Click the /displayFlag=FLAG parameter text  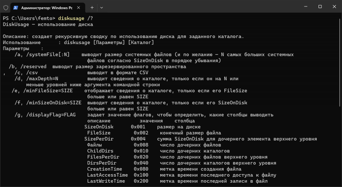point(53,115)
